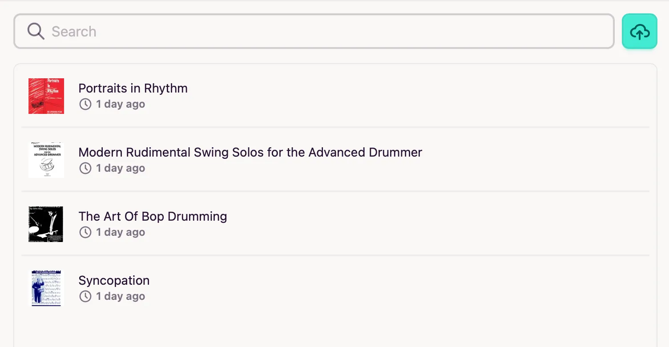The width and height of the screenshot is (669, 347).
Task: Select the Syncopation title
Action: click(114, 281)
